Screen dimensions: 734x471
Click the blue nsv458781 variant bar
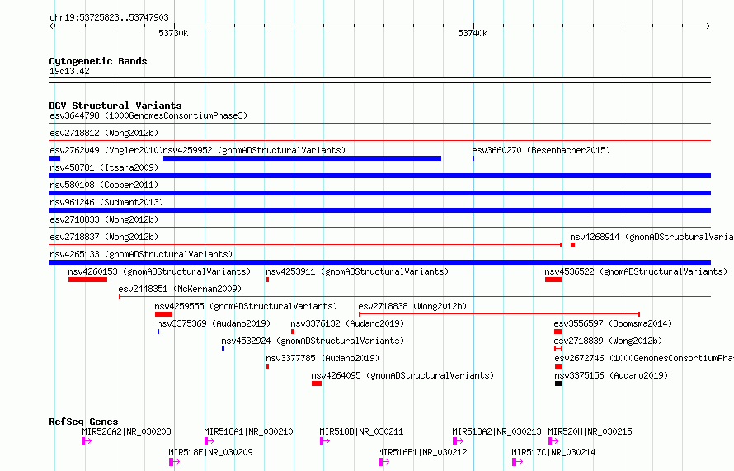point(379,176)
